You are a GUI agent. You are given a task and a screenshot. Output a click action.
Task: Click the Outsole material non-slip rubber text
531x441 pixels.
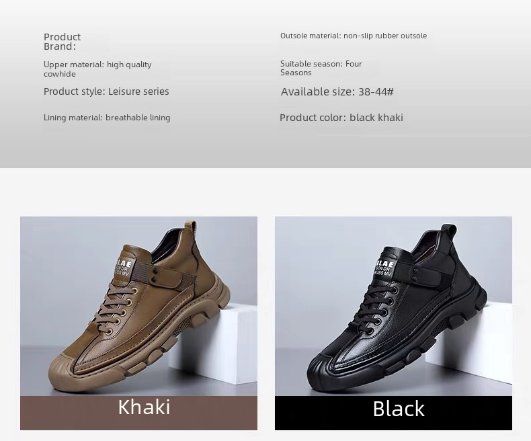354,36
